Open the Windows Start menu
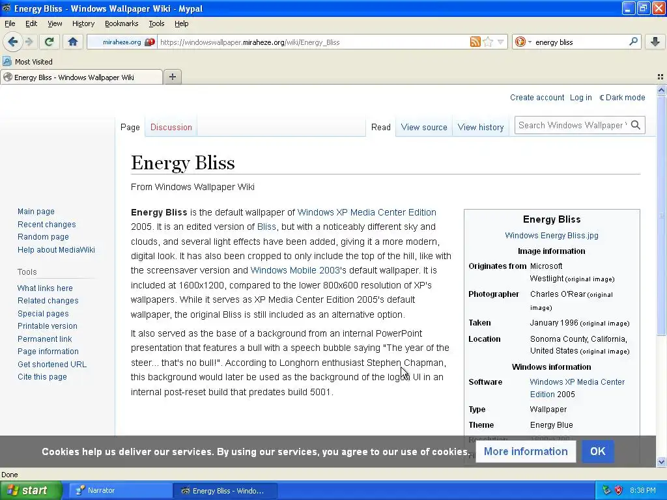The height and width of the screenshot is (500, 667). 31,490
